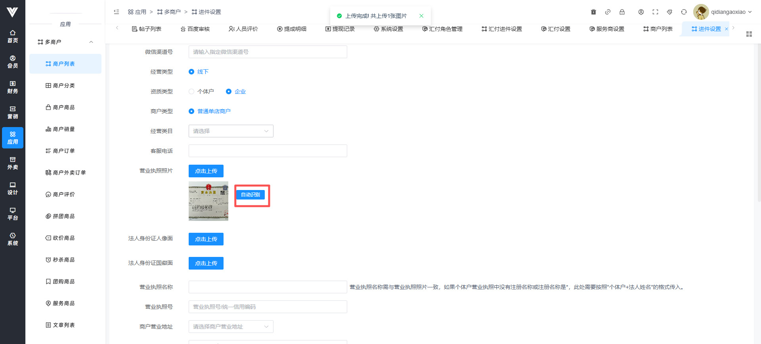The width and height of the screenshot is (761, 344).
Task: Select the 企业 qualification radio button
Action: 229,91
